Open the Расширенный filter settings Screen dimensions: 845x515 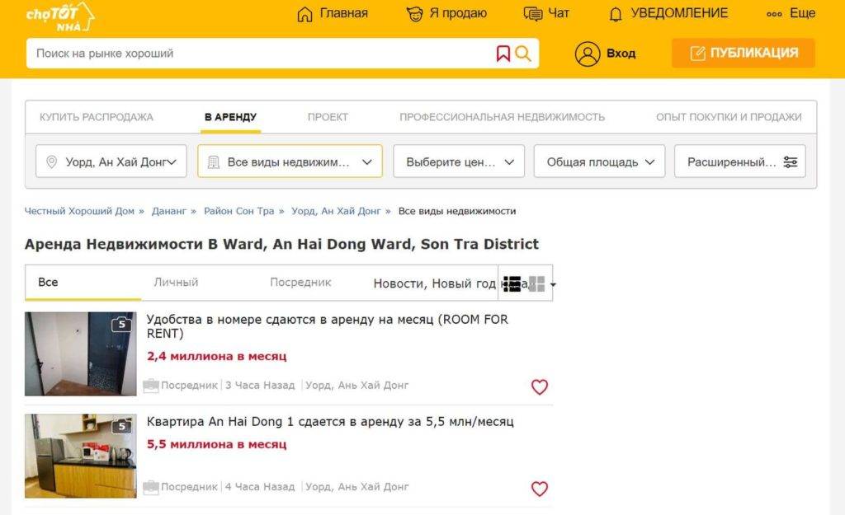[739, 162]
